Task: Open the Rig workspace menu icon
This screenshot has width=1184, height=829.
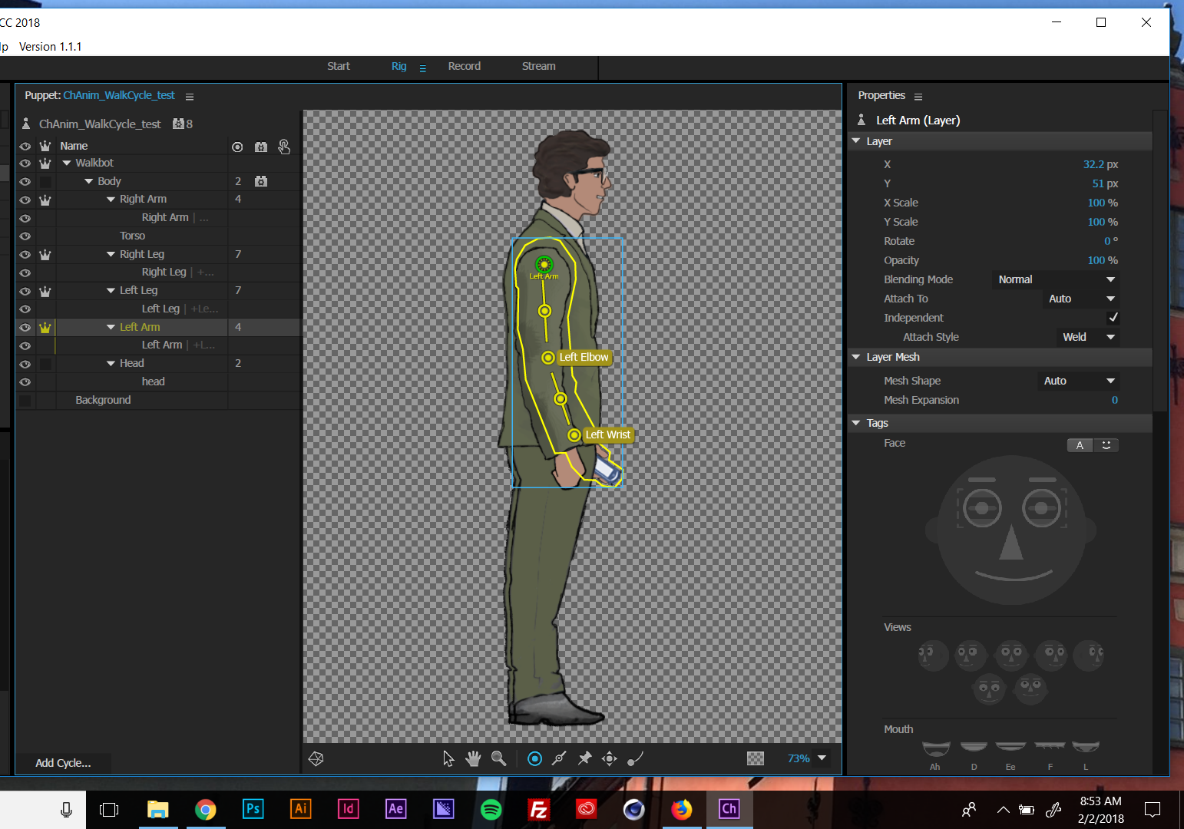Action: [422, 68]
